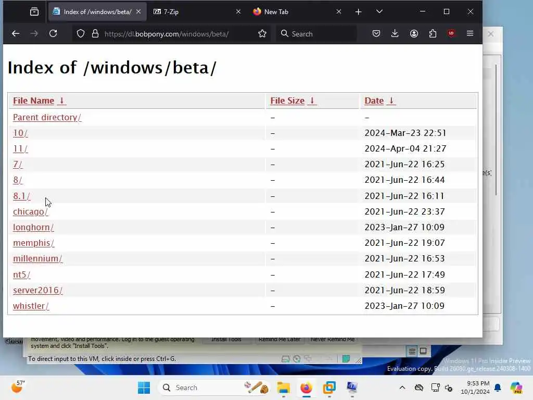Open the nt5/ folder
Screen dimensions: 533x400
(x=21, y=274)
